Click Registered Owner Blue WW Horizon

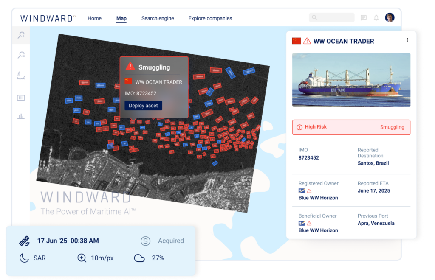coord(318,198)
